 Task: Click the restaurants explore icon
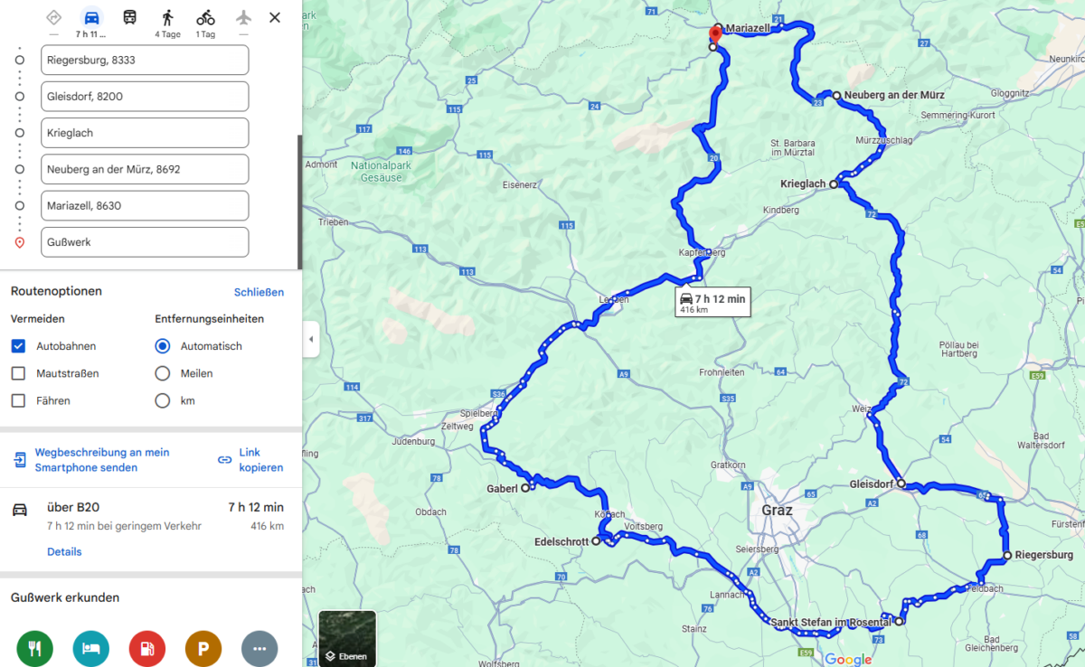[35, 648]
